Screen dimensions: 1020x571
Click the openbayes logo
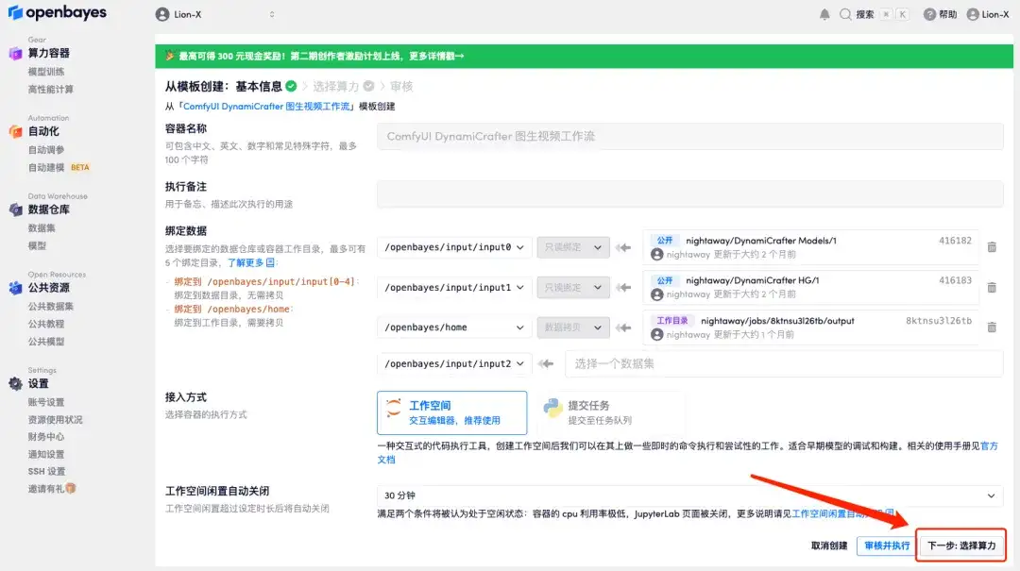[58, 12]
